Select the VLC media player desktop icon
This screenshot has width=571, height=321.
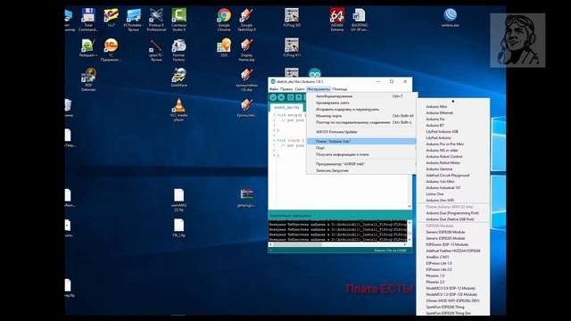tap(178, 110)
